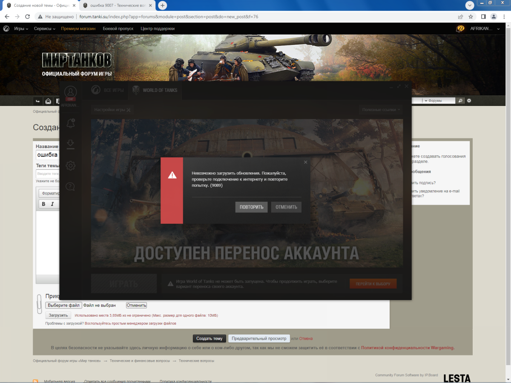This screenshot has height=383, width=511.
Task: Open the Форумы search scope dropdown
Action: point(439,101)
